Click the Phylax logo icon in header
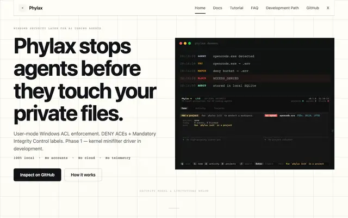 [x=22, y=8]
